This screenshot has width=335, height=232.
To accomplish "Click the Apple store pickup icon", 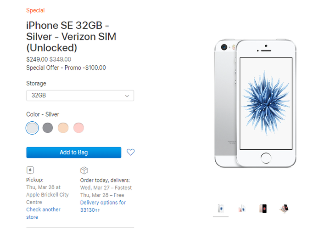I will [30, 170].
